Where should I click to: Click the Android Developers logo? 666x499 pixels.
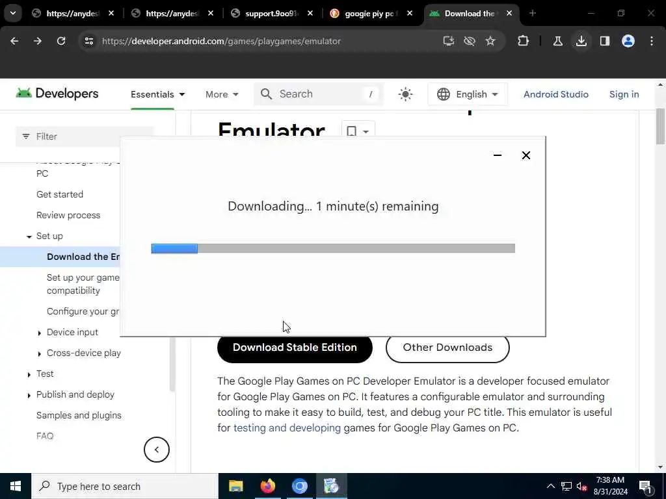57,94
